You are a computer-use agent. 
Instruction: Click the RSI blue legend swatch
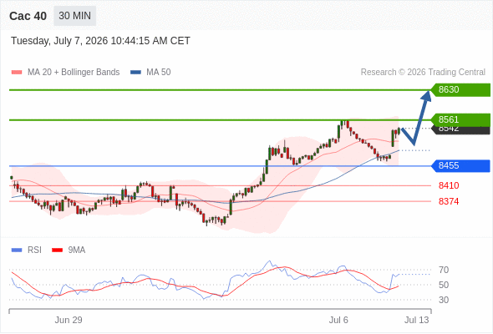pos(17,250)
